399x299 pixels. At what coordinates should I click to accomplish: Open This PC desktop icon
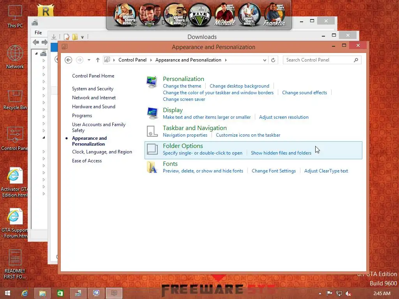click(x=15, y=16)
